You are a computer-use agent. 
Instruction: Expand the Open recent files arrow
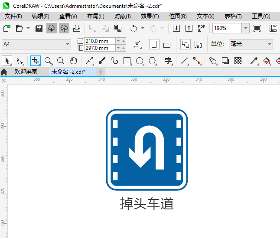(28, 28)
